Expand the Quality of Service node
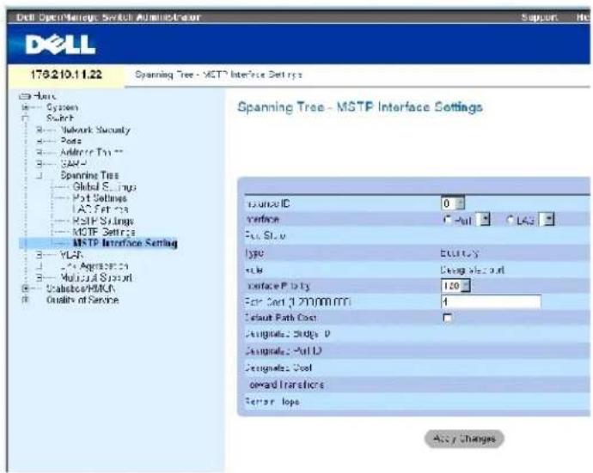Screen dimensions: 593x473 (x=25, y=300)
